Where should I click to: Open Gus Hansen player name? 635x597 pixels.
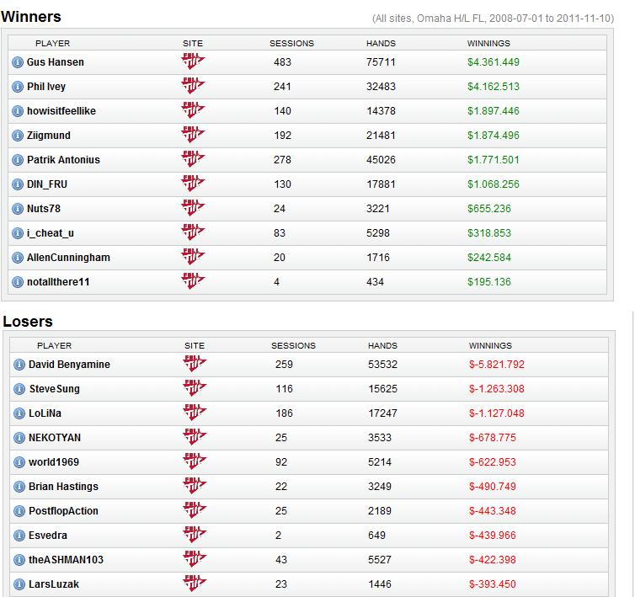[x=56, y=62]
